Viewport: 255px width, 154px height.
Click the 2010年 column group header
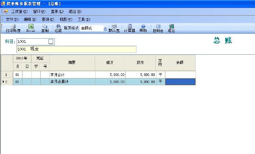pyautogui.click(x=22, y=59)
